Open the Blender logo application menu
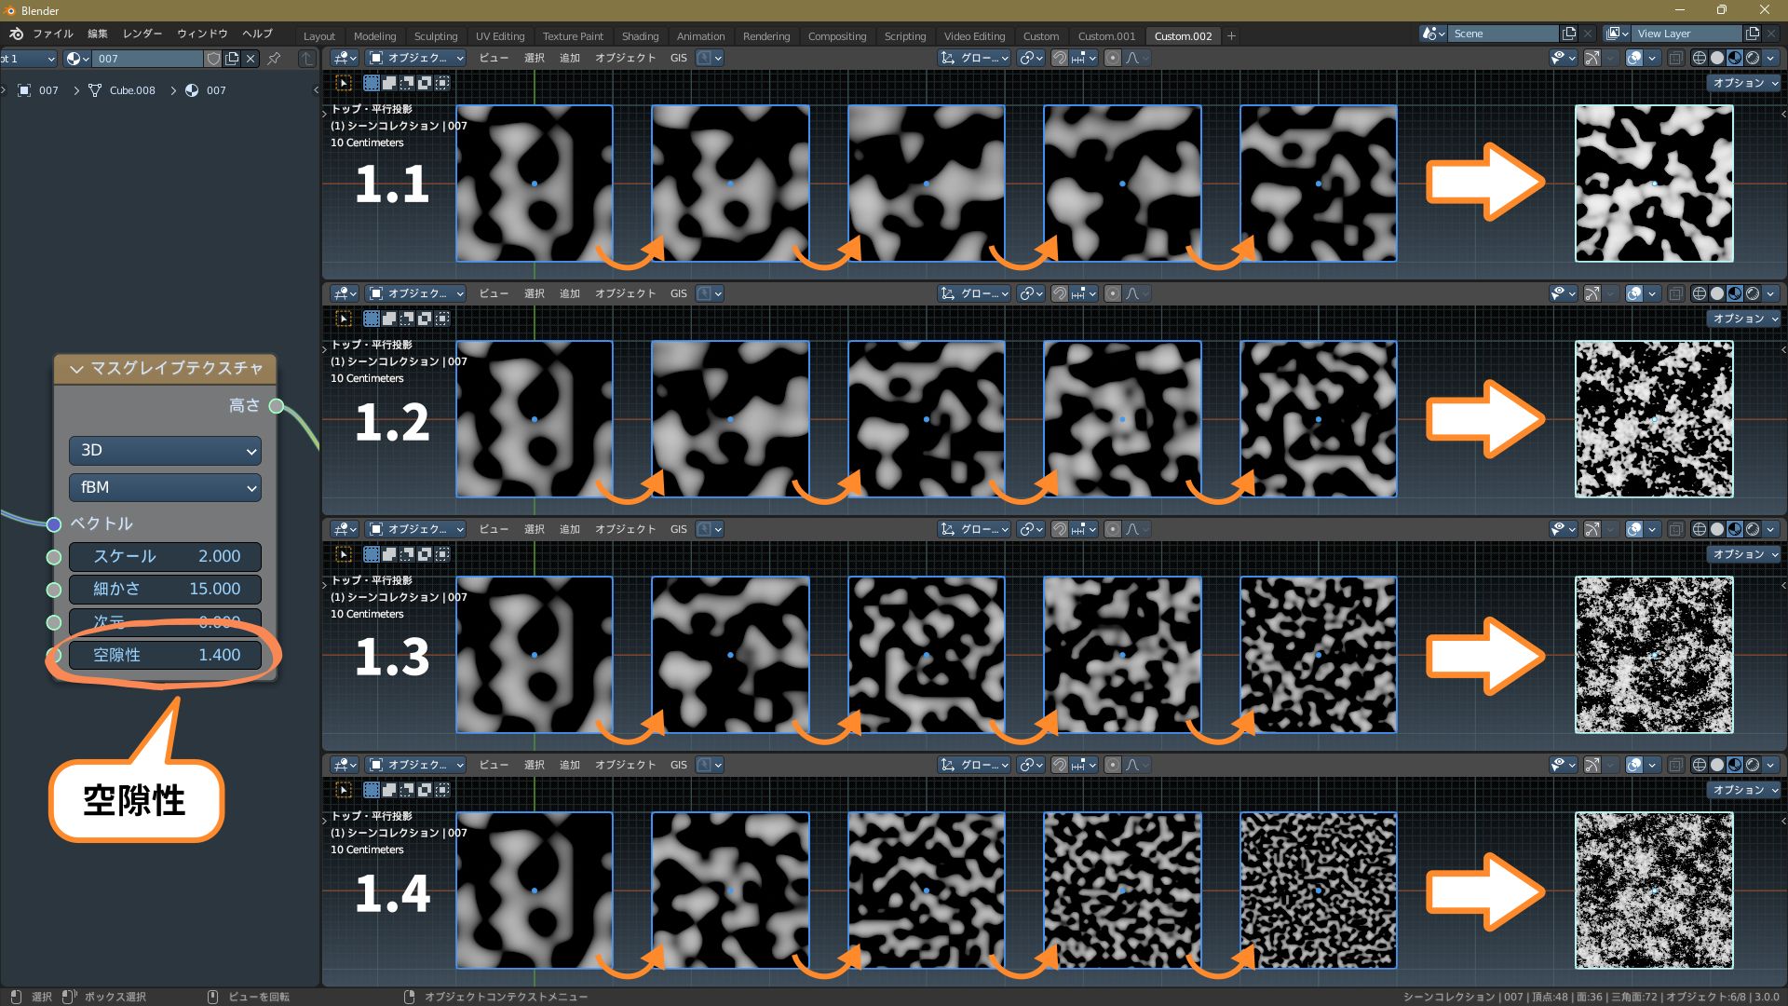Image resolution: width=1788 pixels, height=1006 pixels. [16, 34]
